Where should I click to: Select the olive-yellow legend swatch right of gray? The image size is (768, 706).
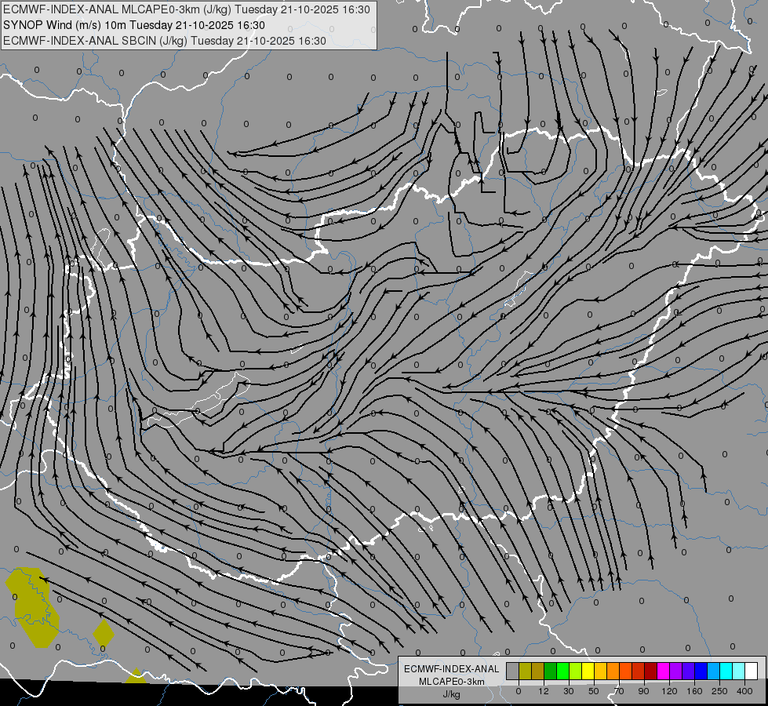526,671
